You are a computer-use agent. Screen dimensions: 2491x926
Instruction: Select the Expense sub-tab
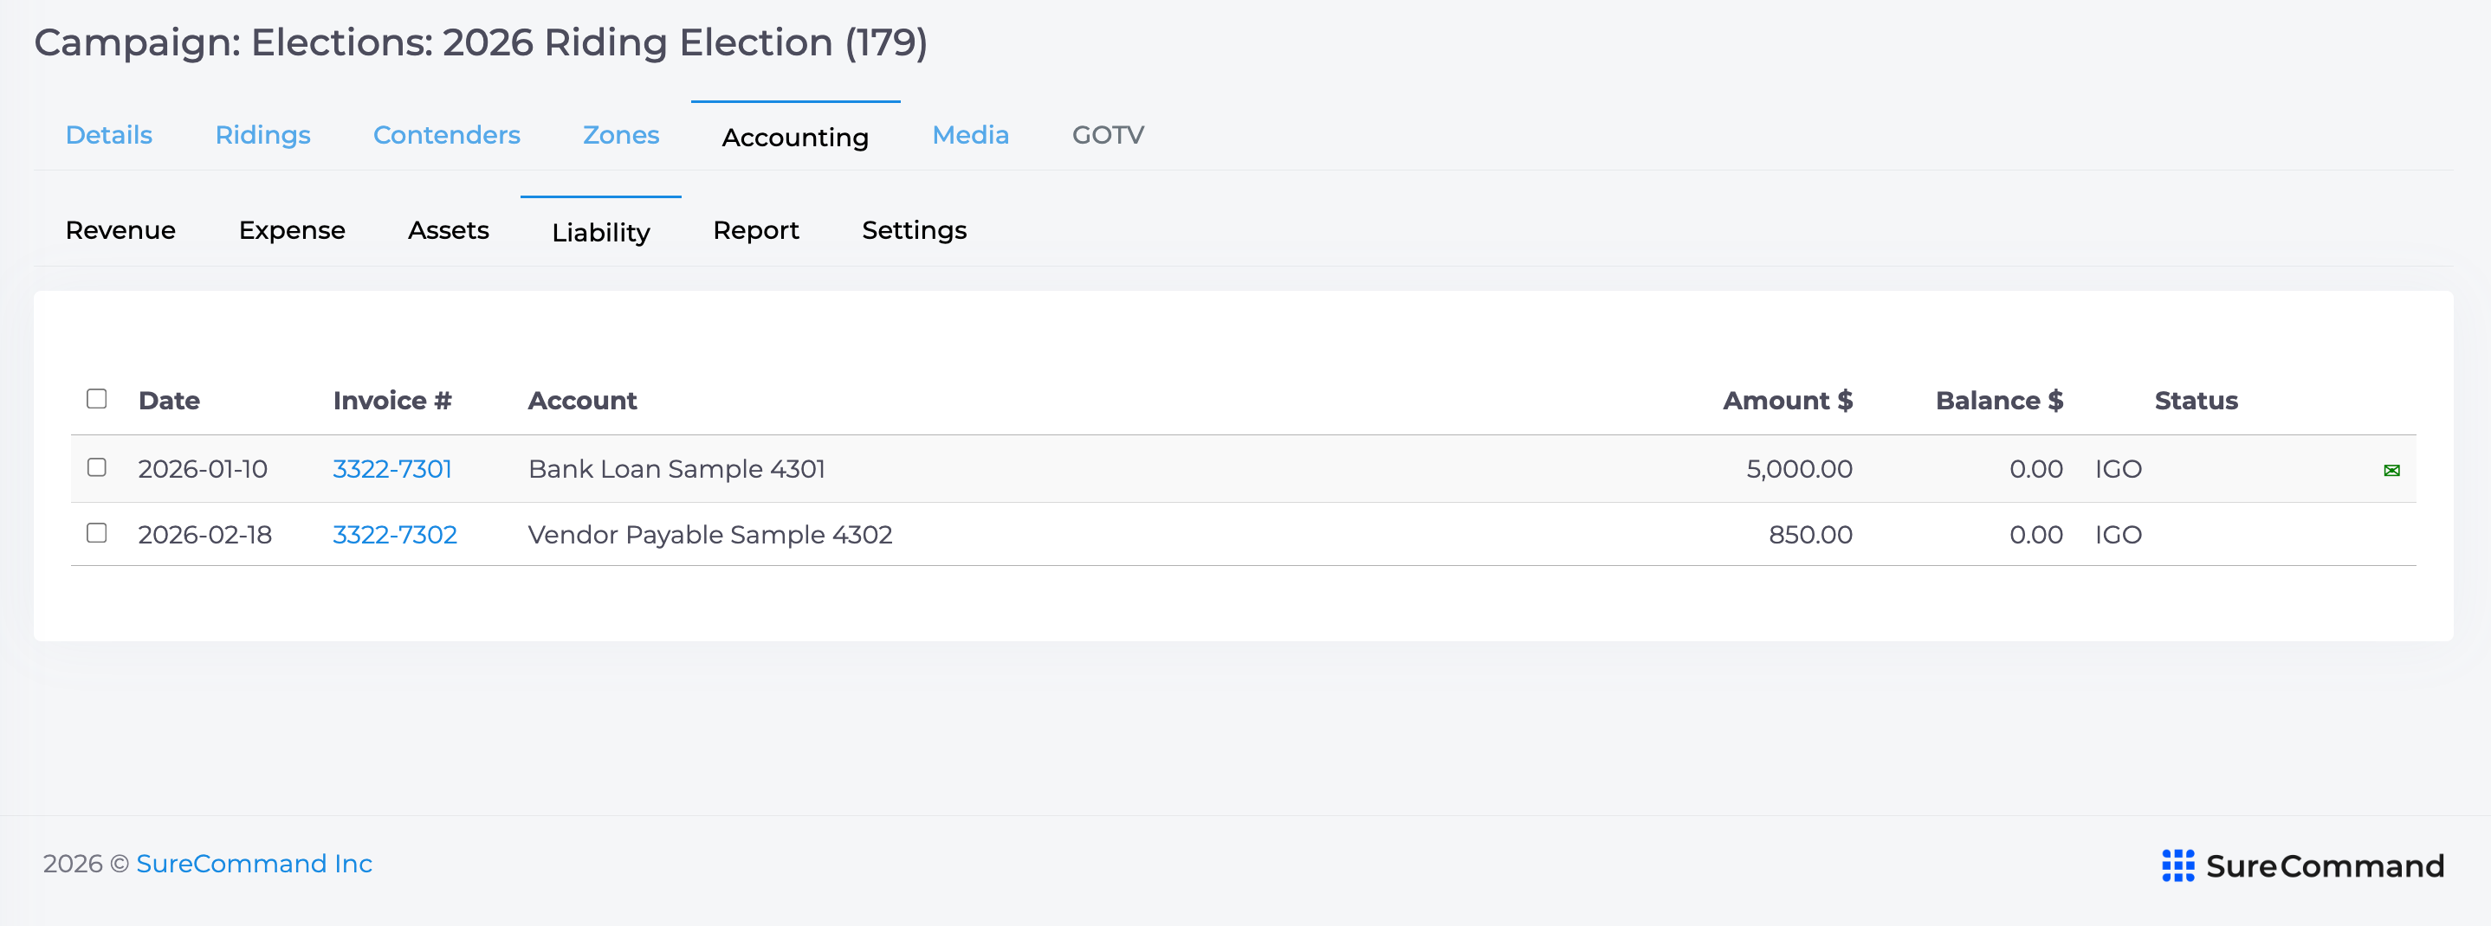pyautogui.click(x=292, y=231)
